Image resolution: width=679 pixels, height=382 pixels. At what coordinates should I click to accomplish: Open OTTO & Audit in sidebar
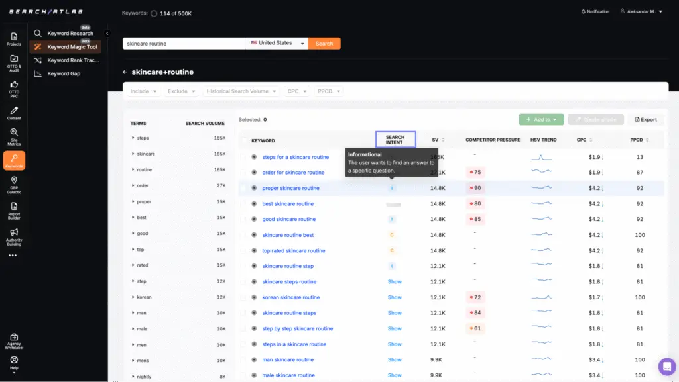tap(14, 63)
